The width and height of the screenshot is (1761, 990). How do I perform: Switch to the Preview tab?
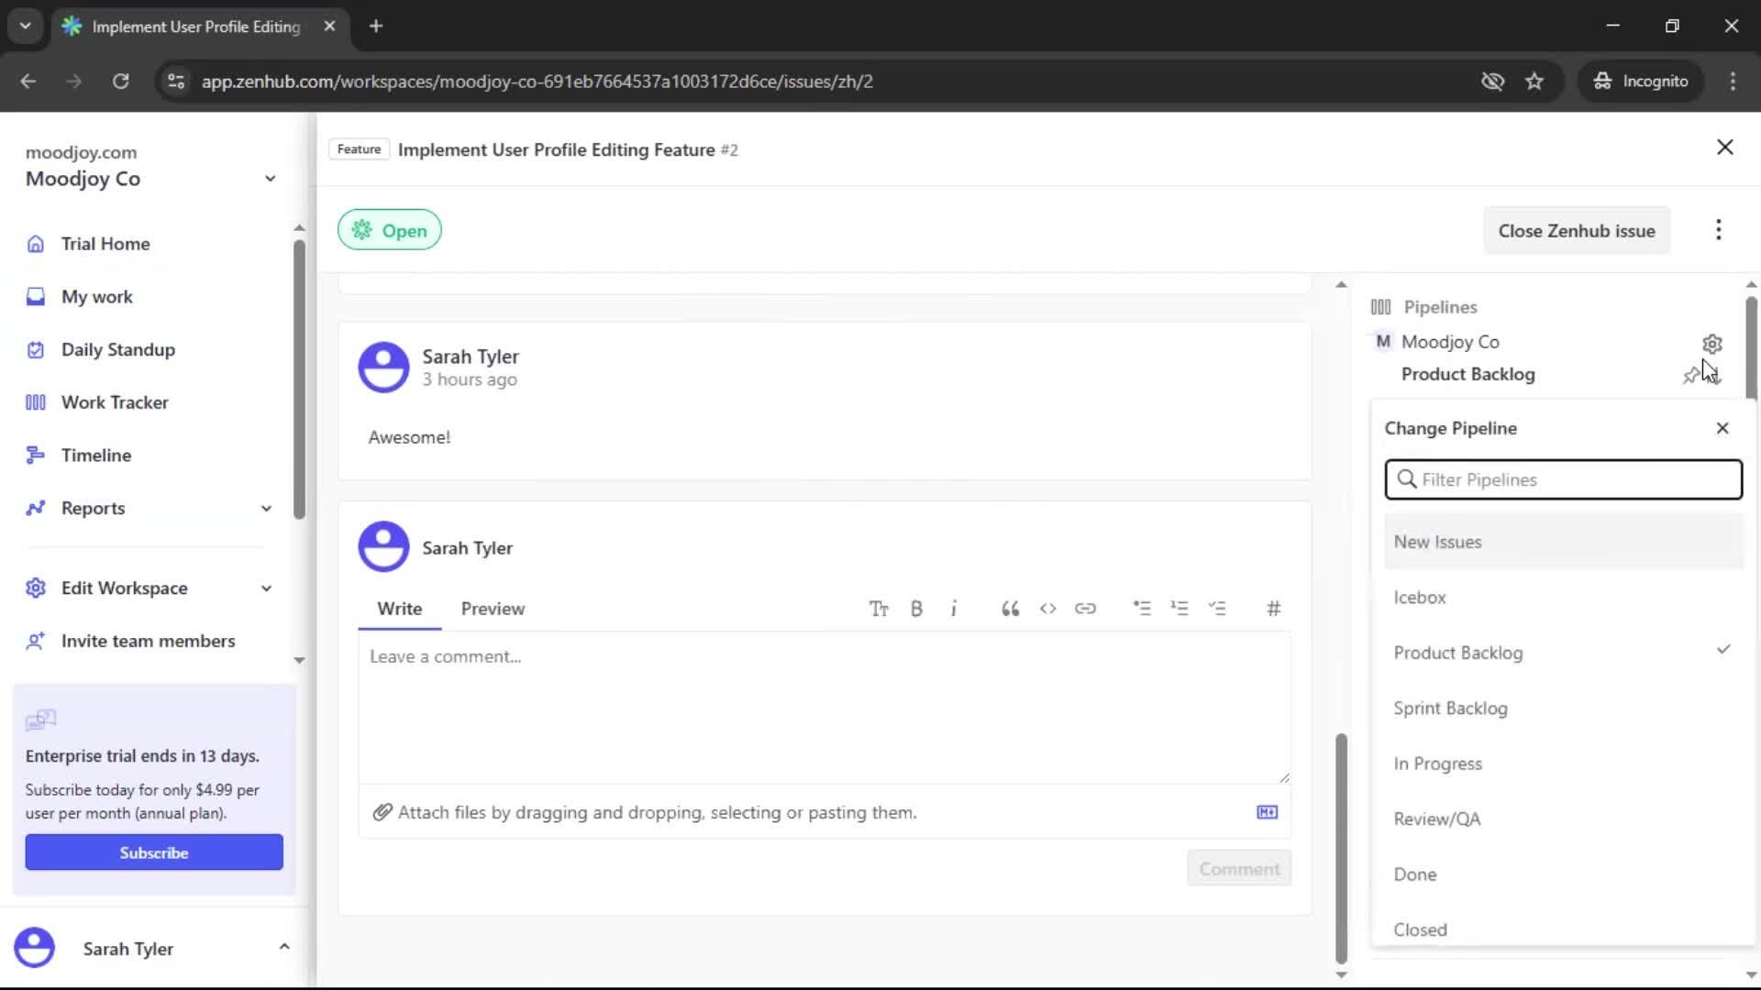pos(493,608)
